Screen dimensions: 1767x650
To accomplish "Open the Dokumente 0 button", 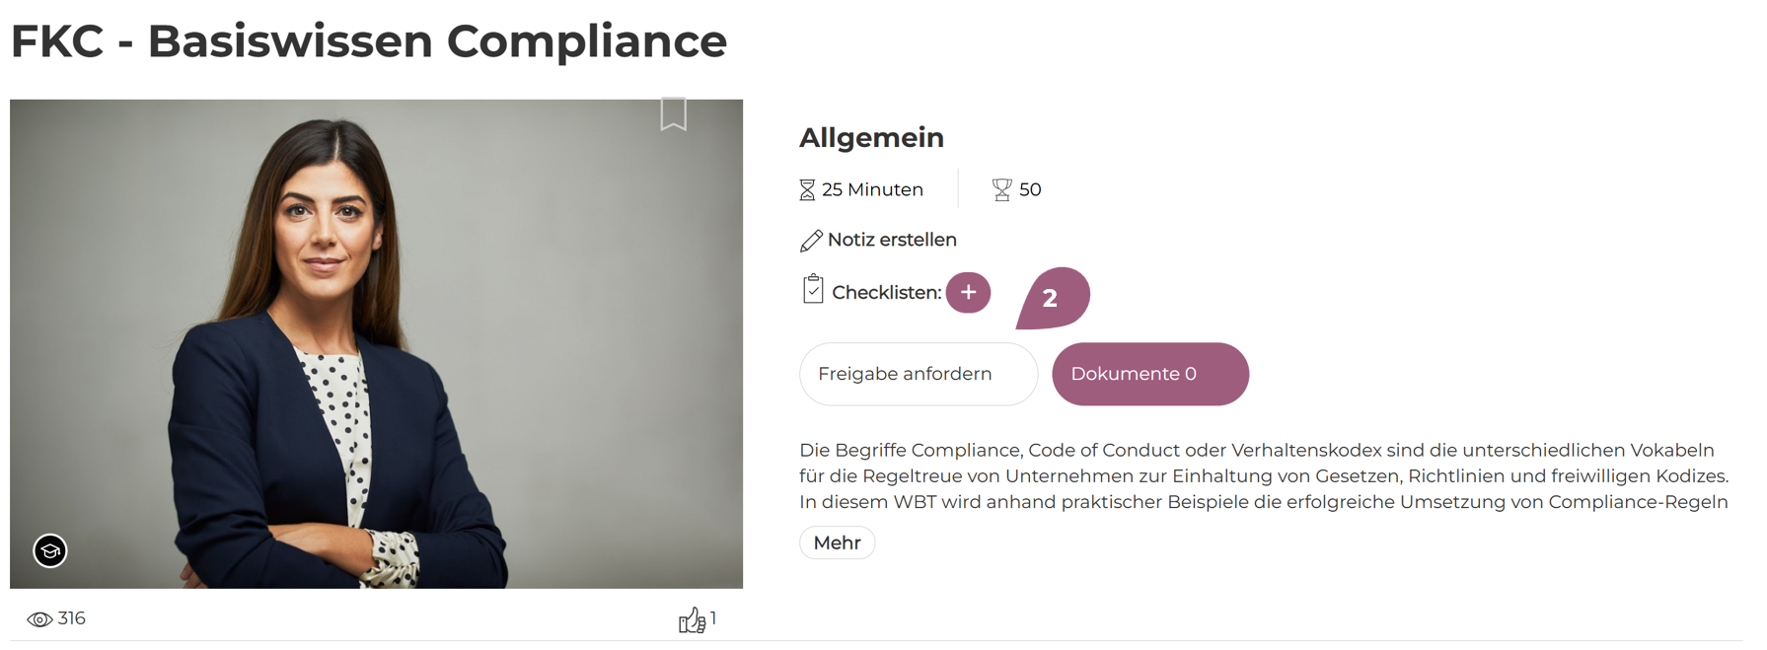I will click(1149, 374).
